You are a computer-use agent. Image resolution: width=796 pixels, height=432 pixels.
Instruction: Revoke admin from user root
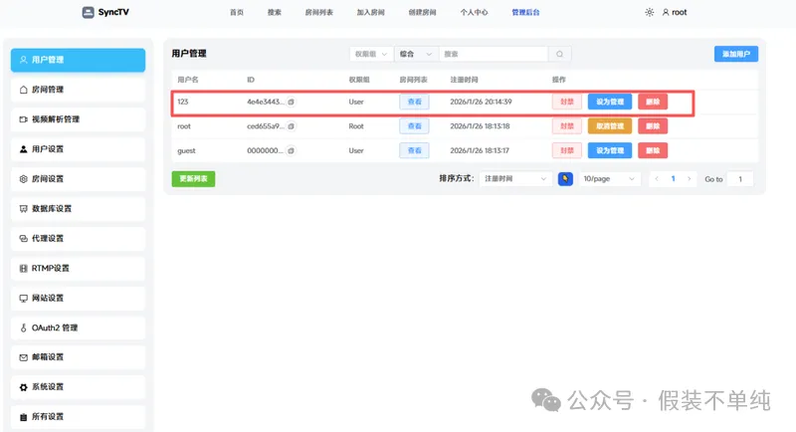coord(610,126)
